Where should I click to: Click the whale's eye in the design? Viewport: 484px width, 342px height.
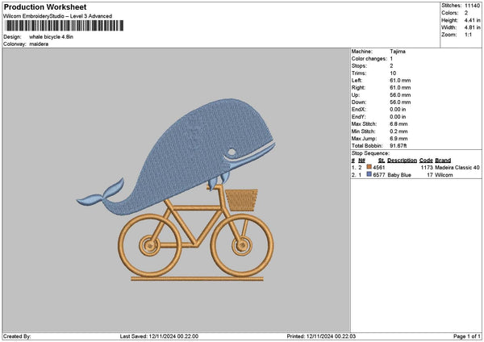pos(231,148)
